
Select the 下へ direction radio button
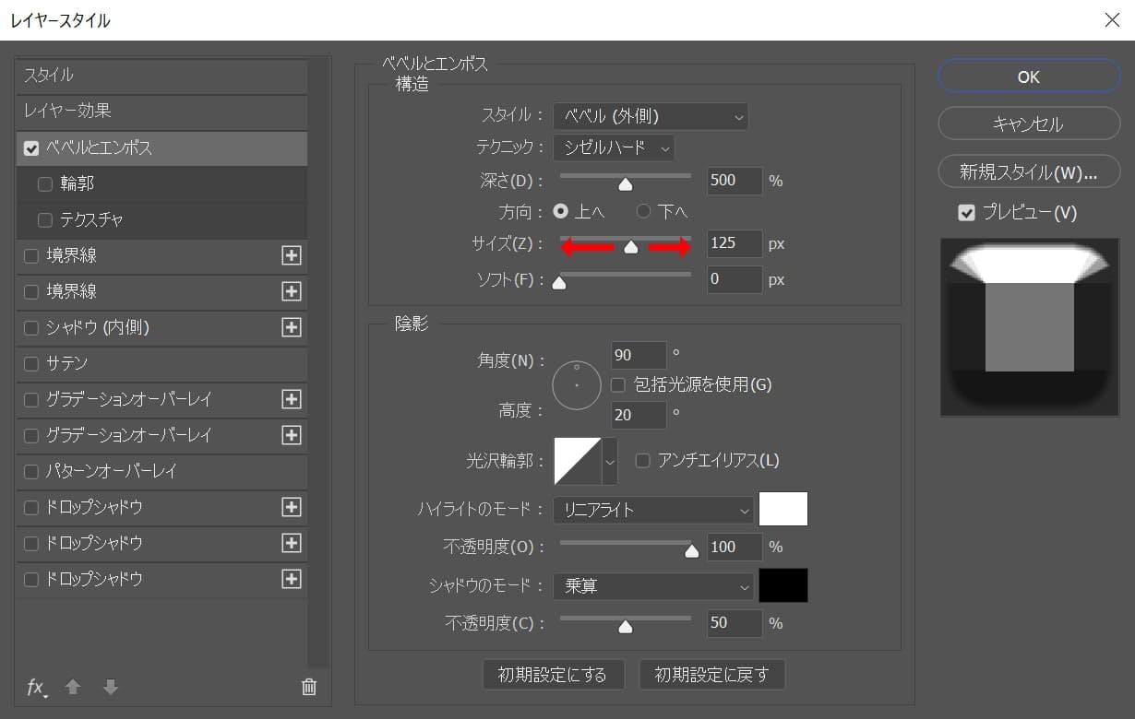644,211
